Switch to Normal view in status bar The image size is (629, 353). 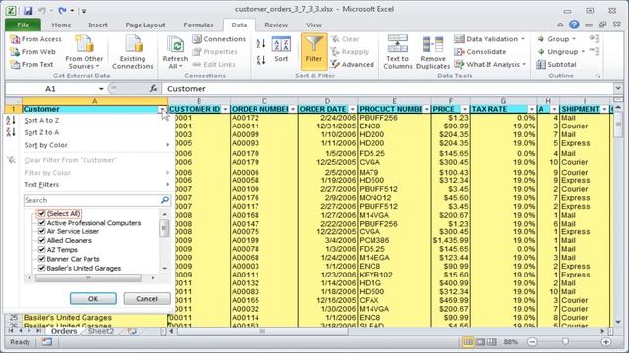tap(468, 342)
